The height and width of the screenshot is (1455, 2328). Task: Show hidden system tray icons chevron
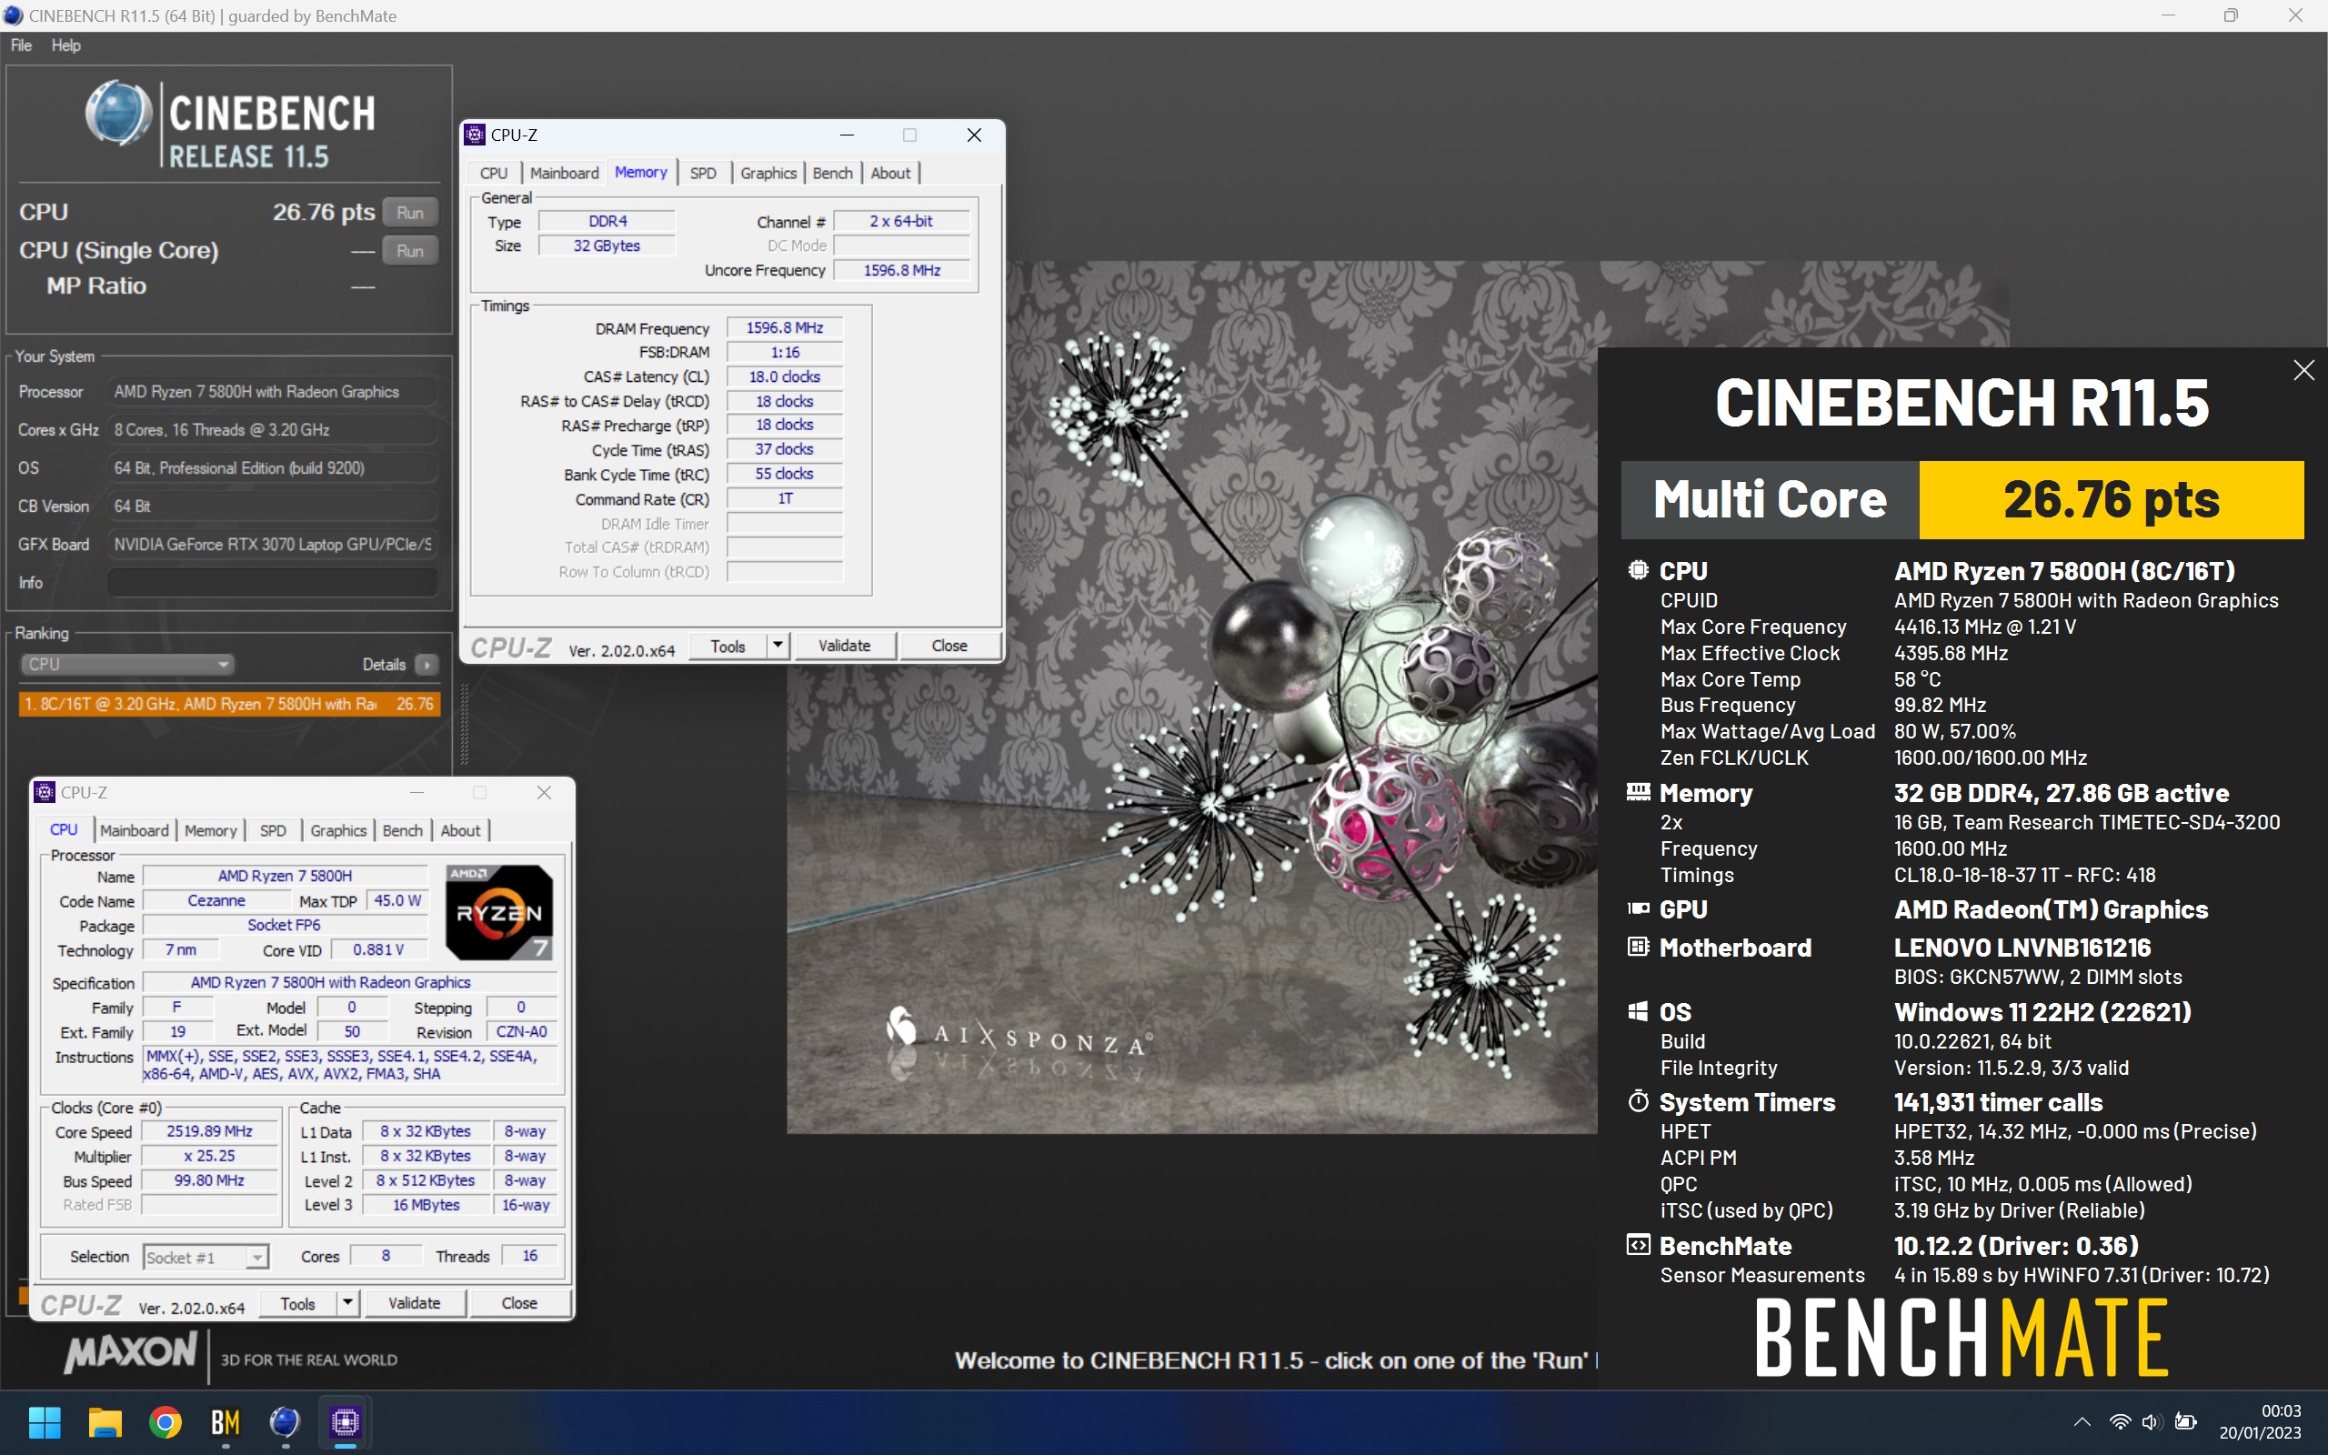[x=2082, y=1422]
